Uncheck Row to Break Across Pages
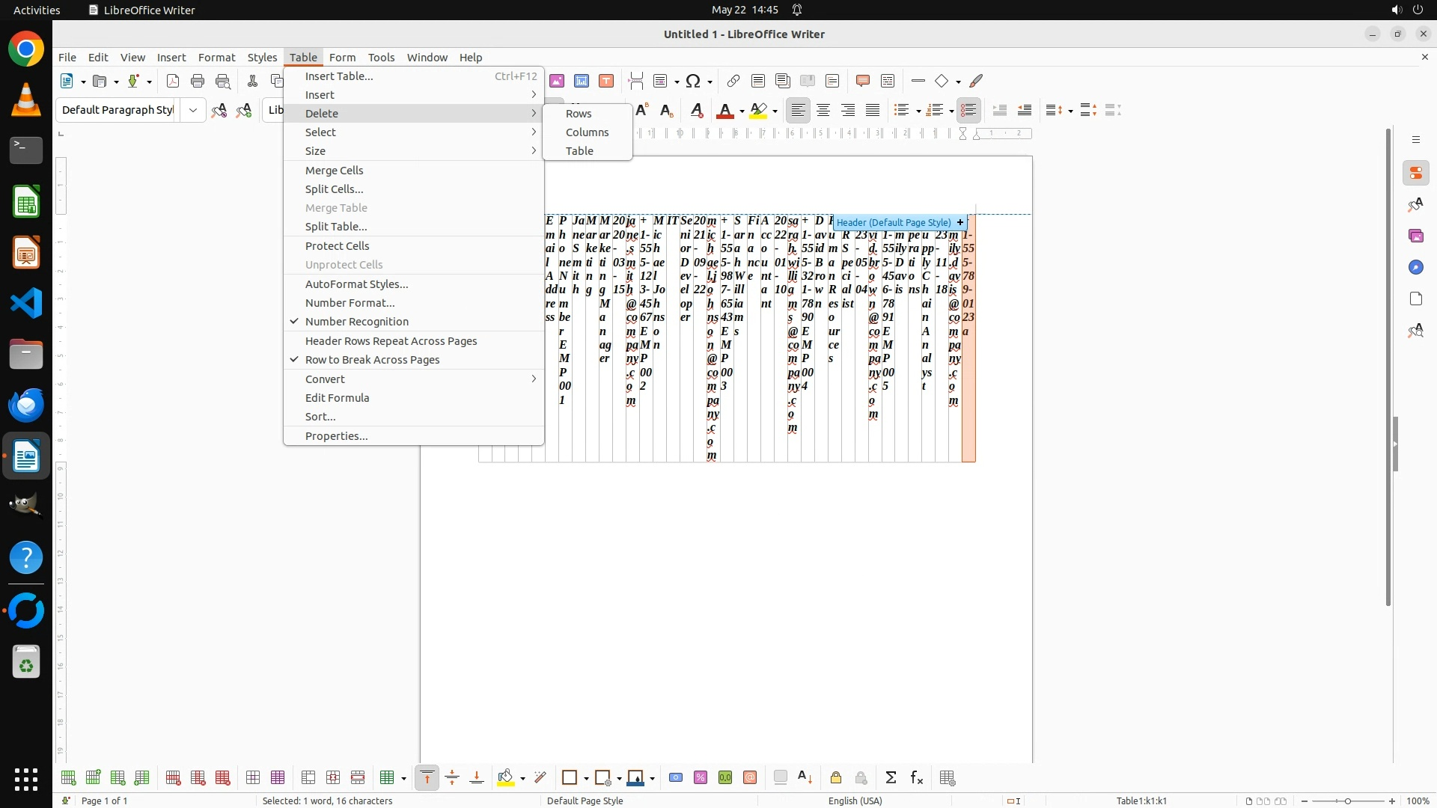This screenshot has width=1437, height=808. point(372,360)
